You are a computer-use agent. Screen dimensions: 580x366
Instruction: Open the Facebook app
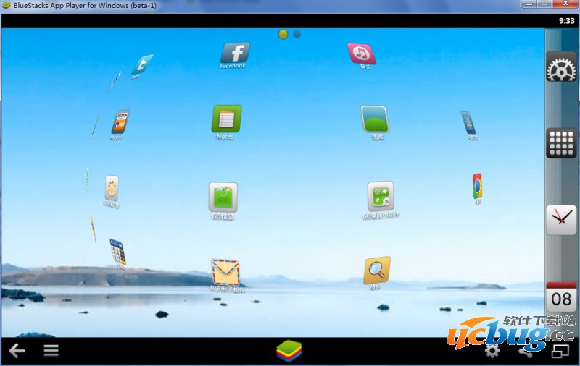234,53
